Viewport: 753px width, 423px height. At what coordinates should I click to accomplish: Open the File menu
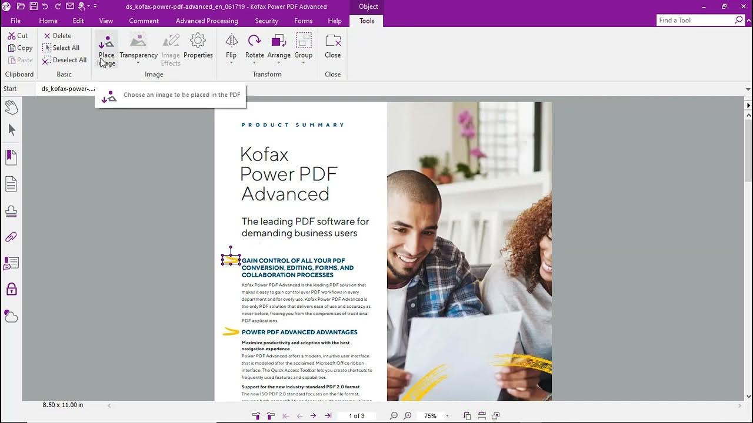click(x=15, y=21)
